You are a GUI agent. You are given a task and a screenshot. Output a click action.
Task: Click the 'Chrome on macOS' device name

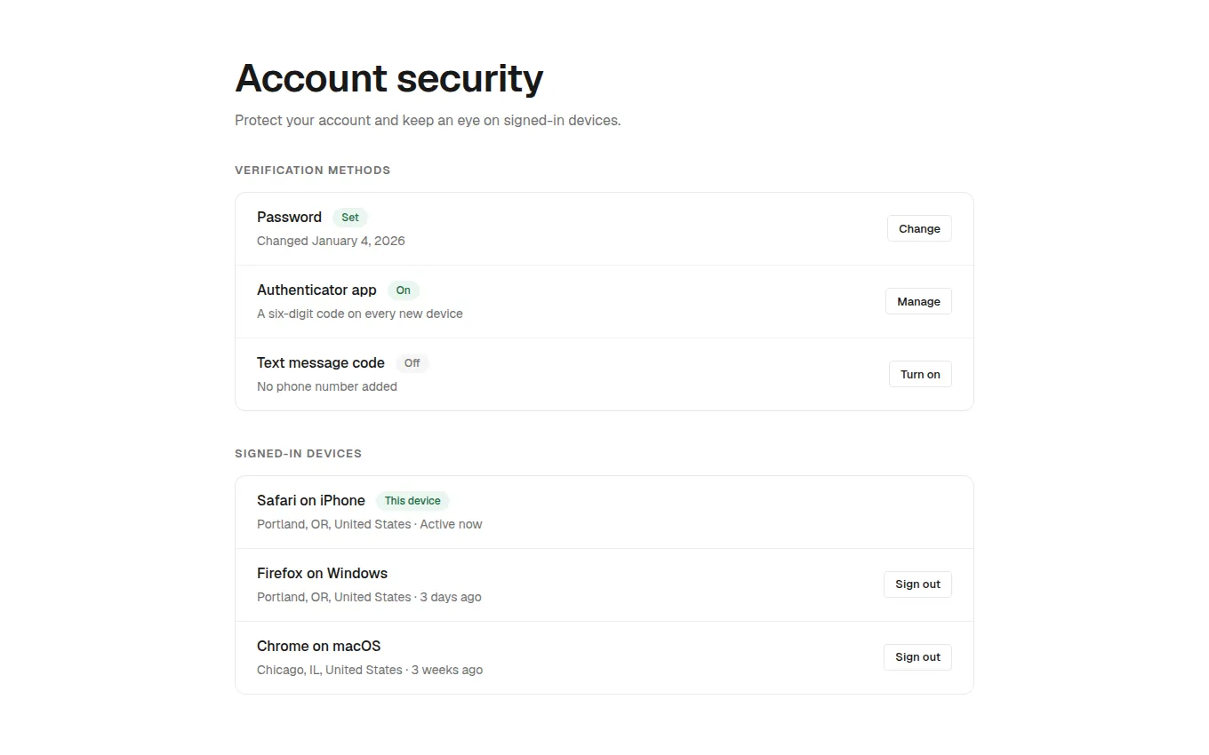pos(318,646)
